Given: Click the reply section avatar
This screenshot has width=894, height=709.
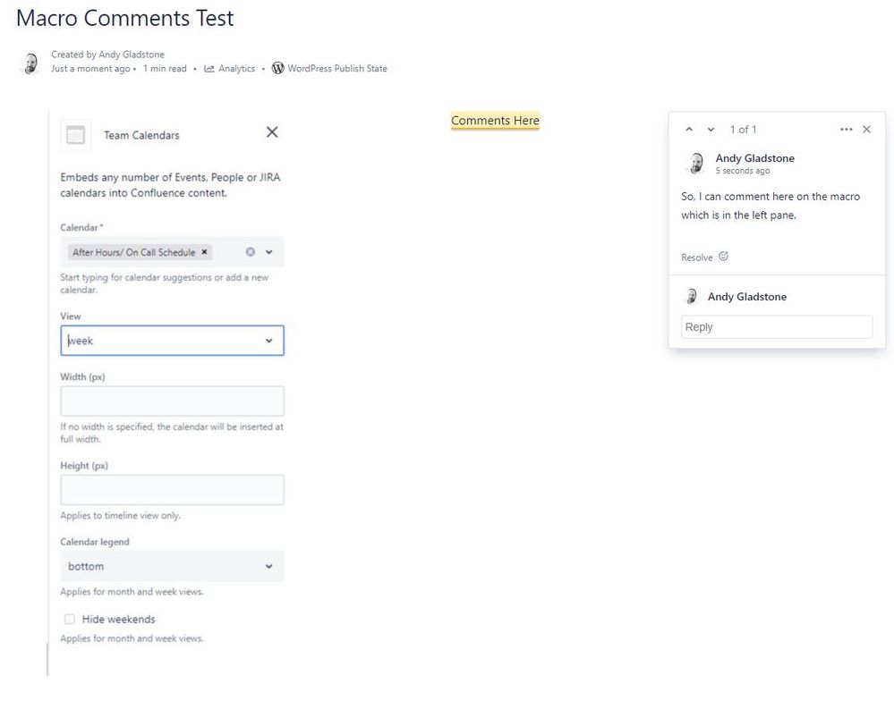Looking at the screenshot, I should (x=691, y=296).
